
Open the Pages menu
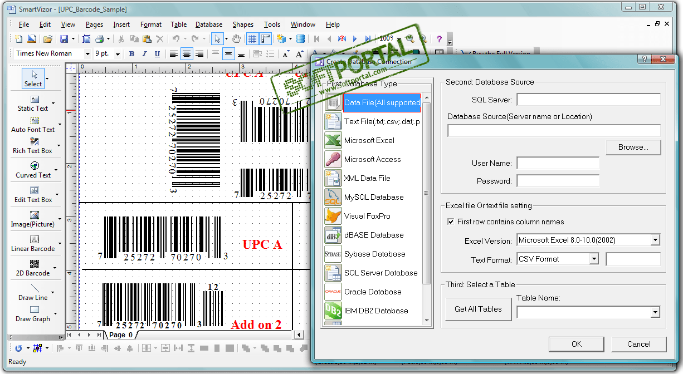[x=94, y=24]
